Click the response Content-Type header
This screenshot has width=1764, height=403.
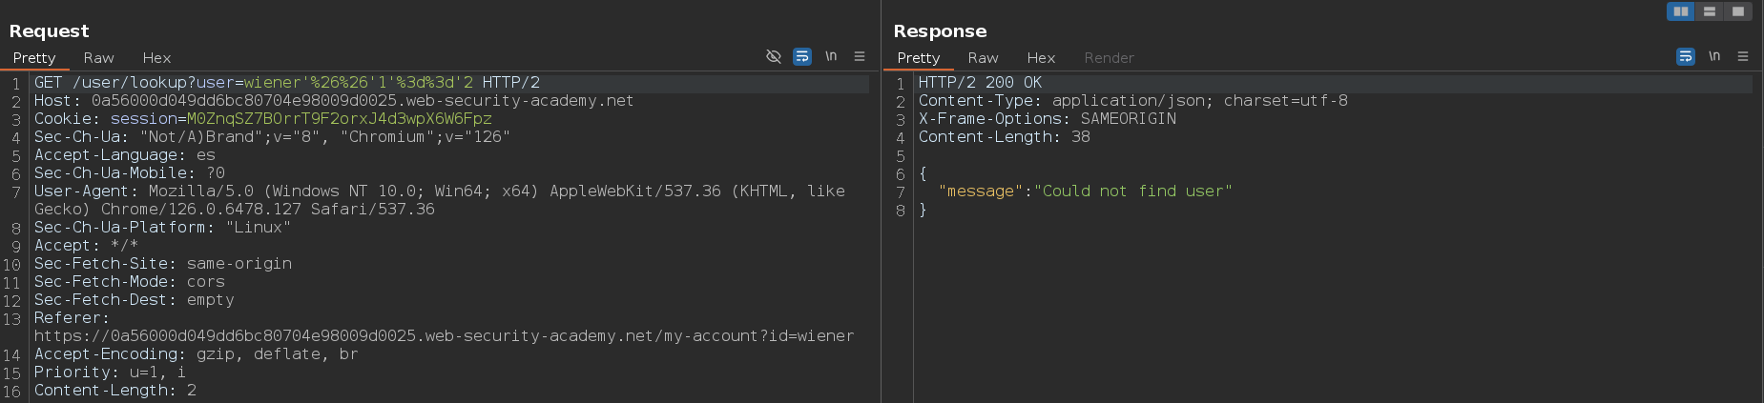1133,101
